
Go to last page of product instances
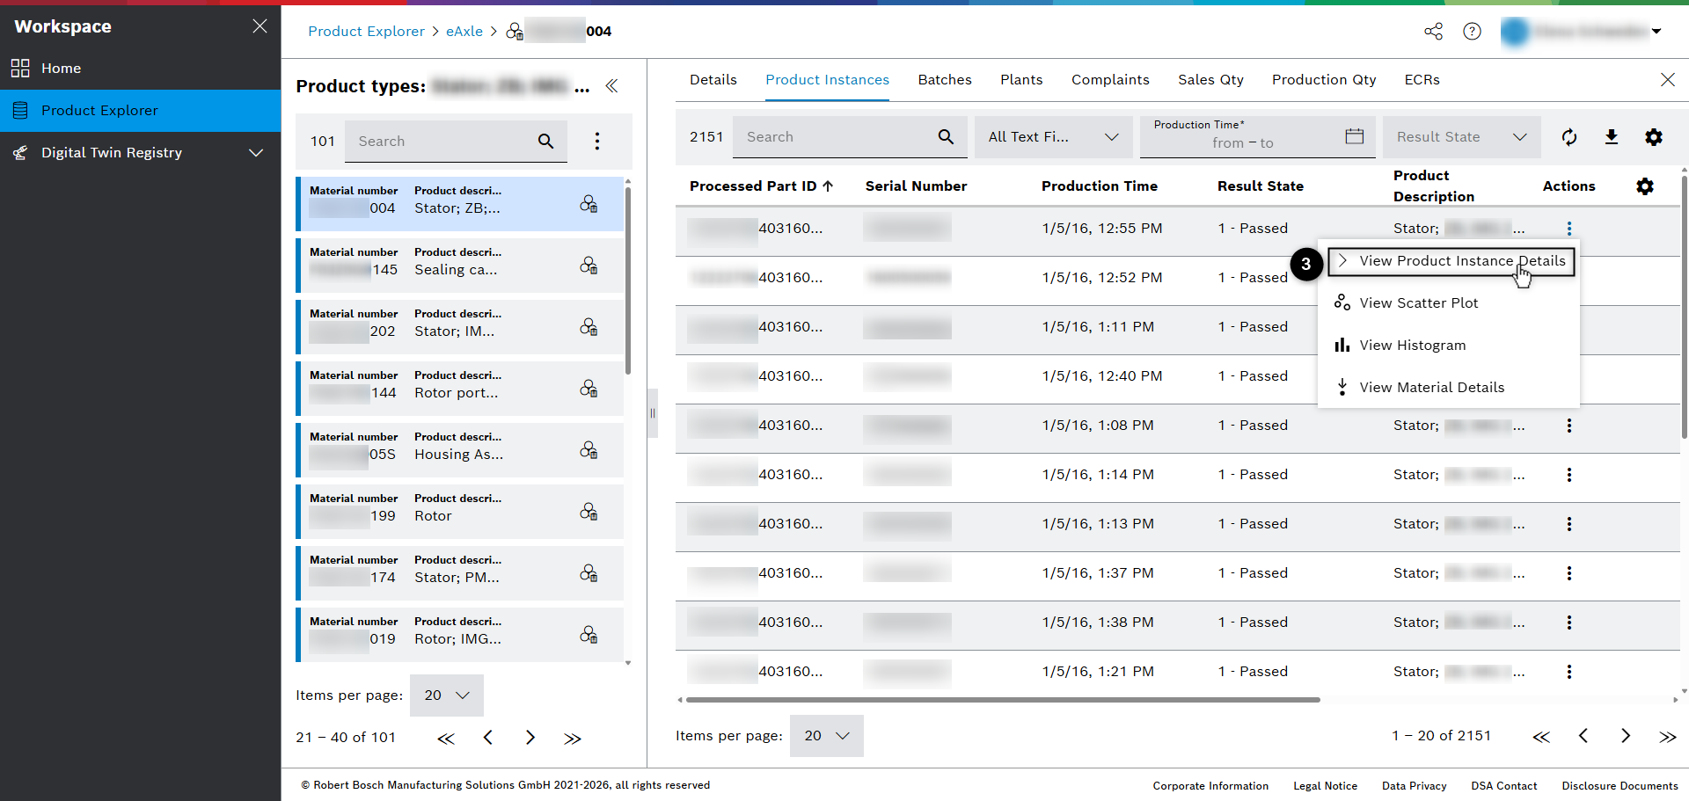click(1668, 737)
